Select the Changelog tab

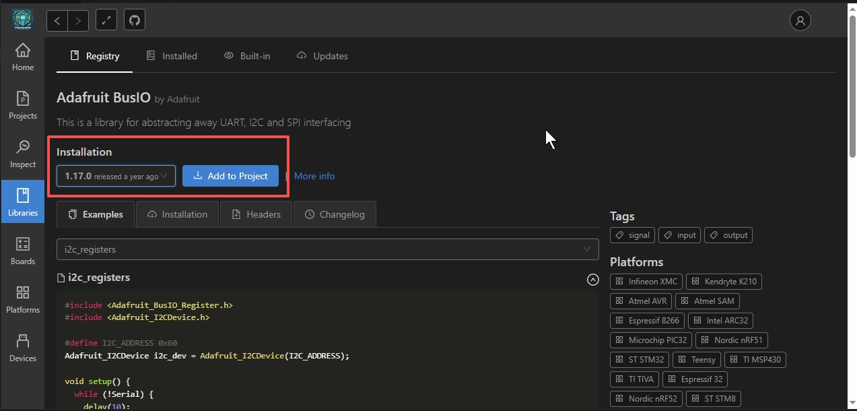coord(335,214)
